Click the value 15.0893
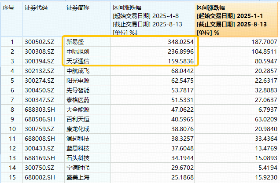 point(266,158)
